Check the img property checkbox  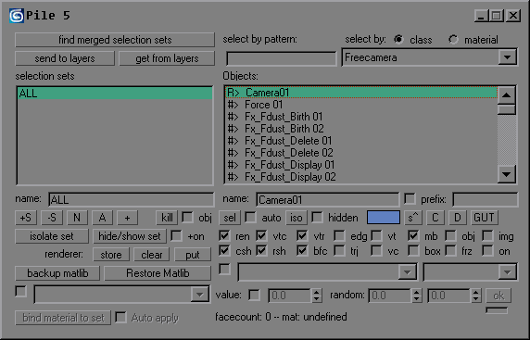click(x=487, y=235)
